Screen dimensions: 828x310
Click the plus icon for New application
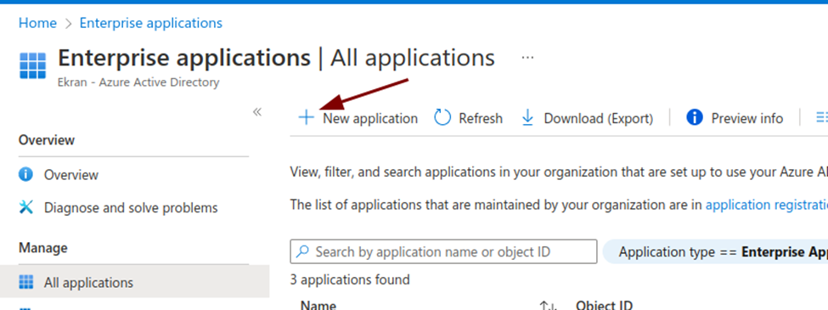pyautogui.click(x=307, y=118)
